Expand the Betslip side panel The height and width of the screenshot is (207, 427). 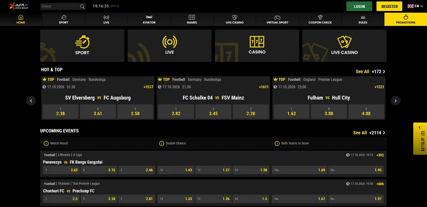[x=420, y=138]
